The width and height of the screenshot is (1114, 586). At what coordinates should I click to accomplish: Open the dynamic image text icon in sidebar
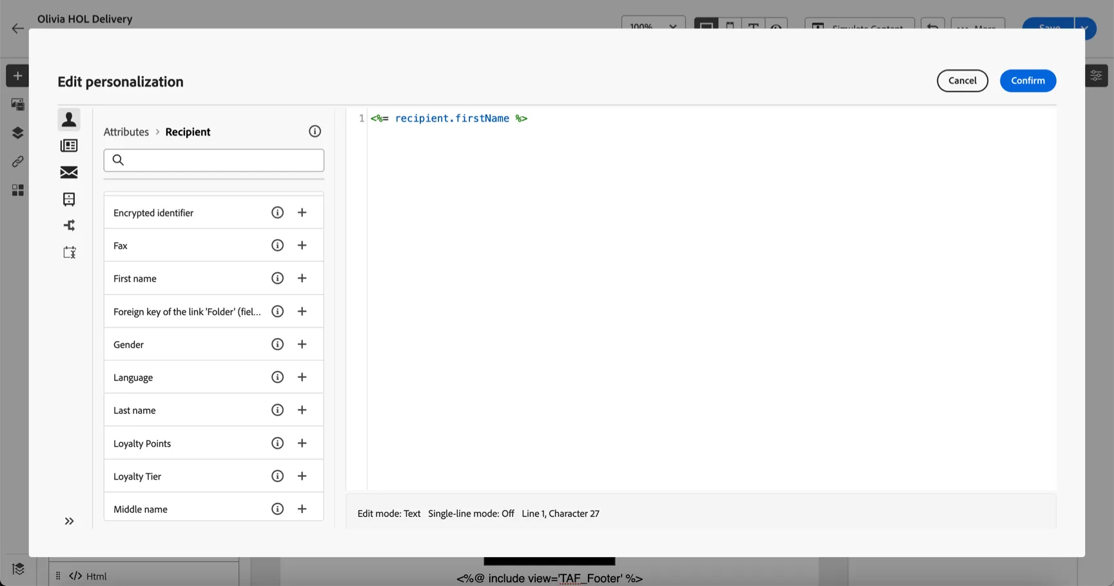click(x=69, y=252)
